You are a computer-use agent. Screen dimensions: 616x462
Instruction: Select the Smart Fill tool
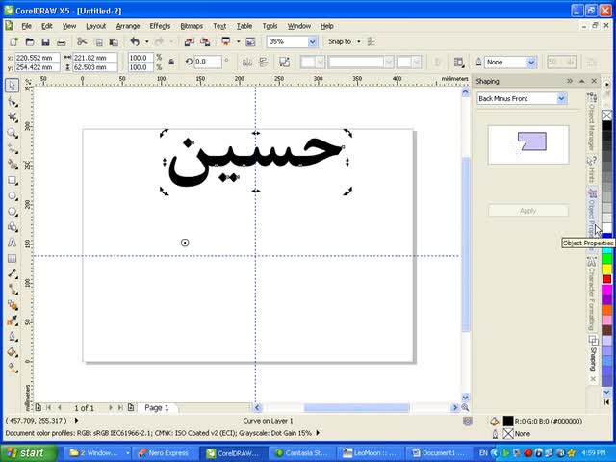(x=13, y=165)
